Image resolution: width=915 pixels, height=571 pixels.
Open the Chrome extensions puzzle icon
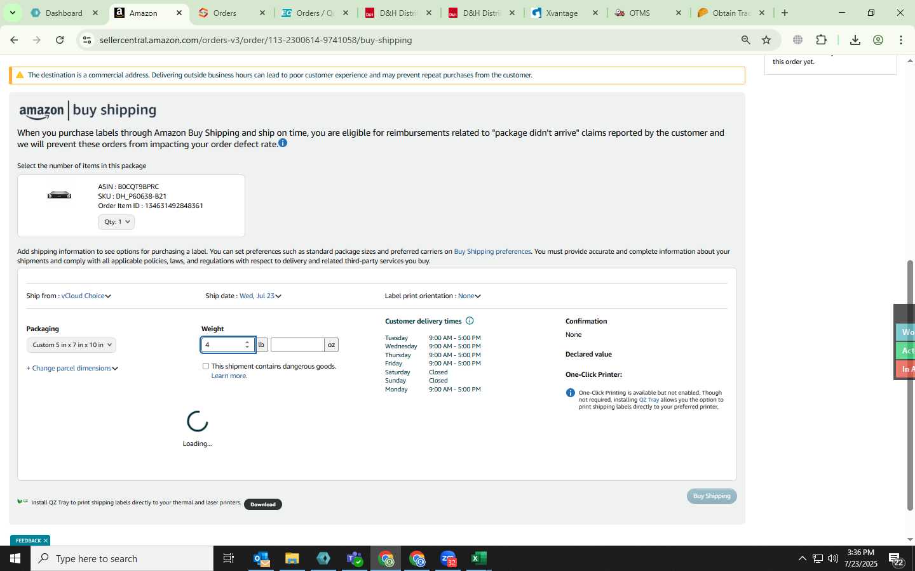(821, 40)
